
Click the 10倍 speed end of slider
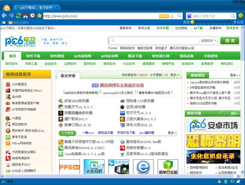click(238, 22)
